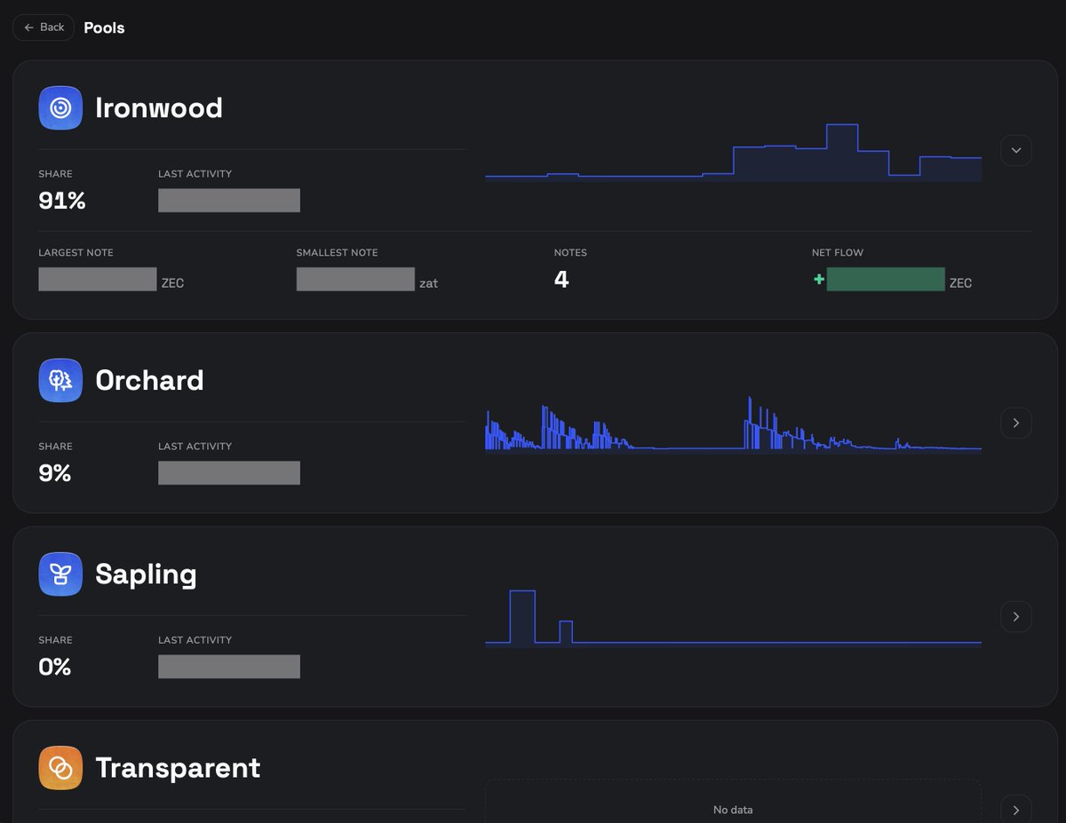Click the 0% share value

pos(55,667)
